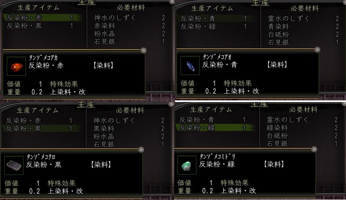Close the 反染粉・赤 item tooltip
This screenshot has height=200, width=346.
pos(144,50)
